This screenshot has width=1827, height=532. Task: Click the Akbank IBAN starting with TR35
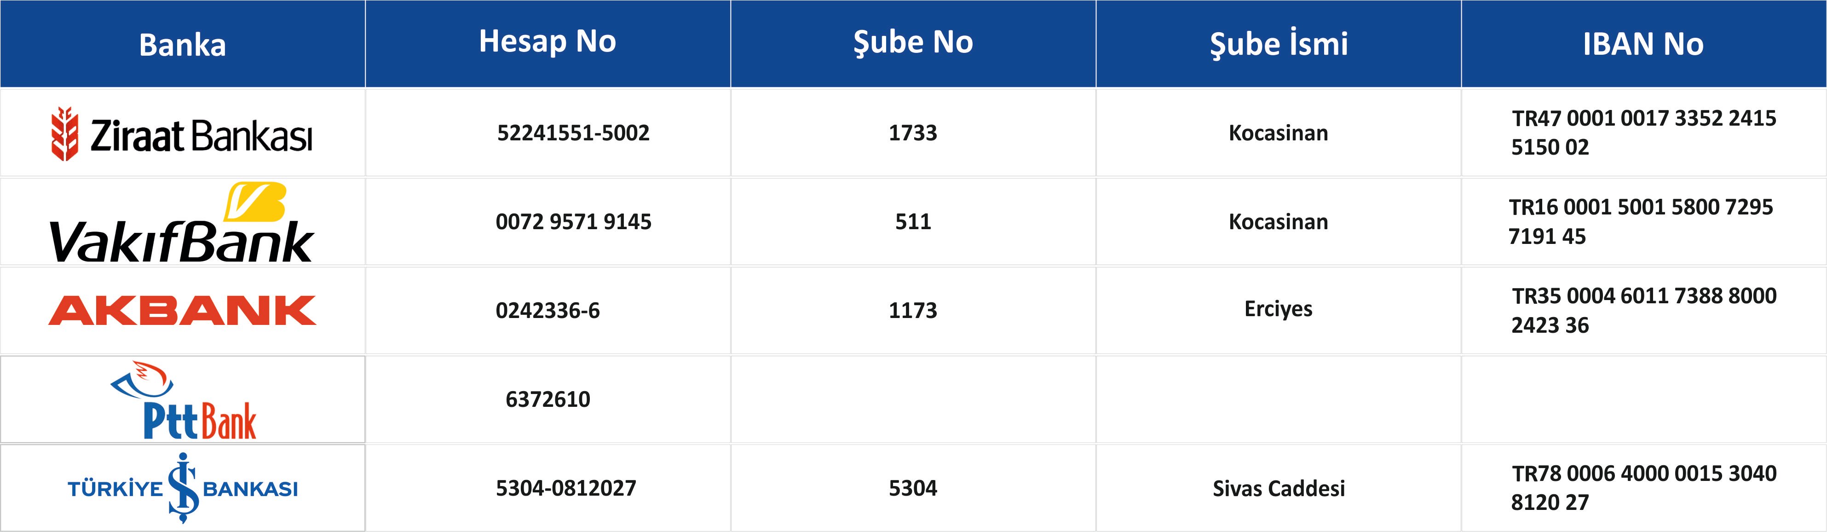click(1643, 310)
